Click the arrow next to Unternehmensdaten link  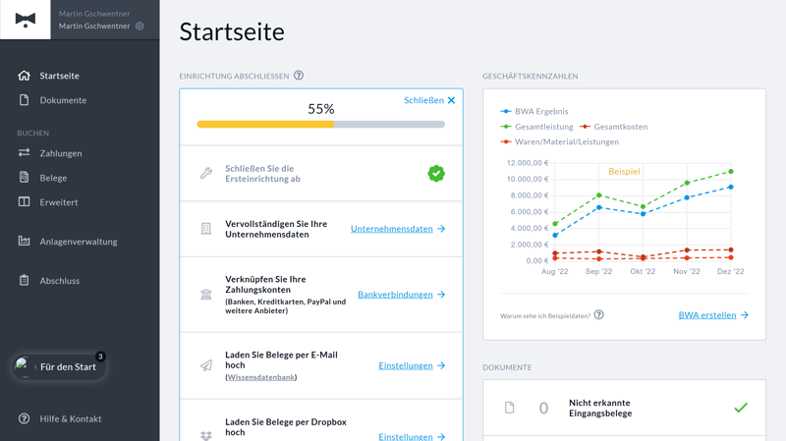click(x=441, y=229)
